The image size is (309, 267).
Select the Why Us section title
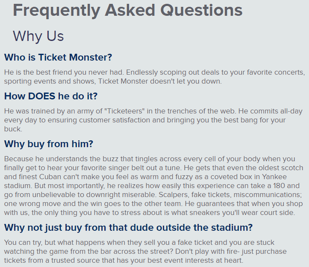point(38,36)
